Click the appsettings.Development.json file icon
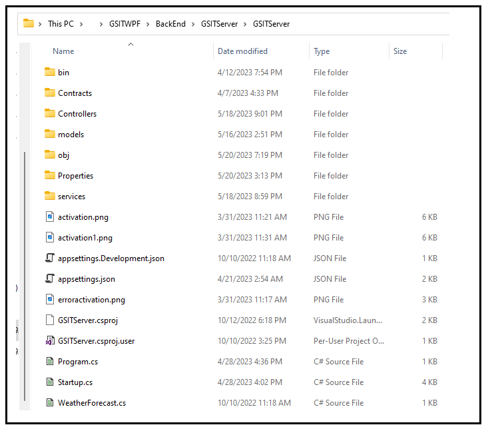 pyautogui.click(x=50, y=258)
